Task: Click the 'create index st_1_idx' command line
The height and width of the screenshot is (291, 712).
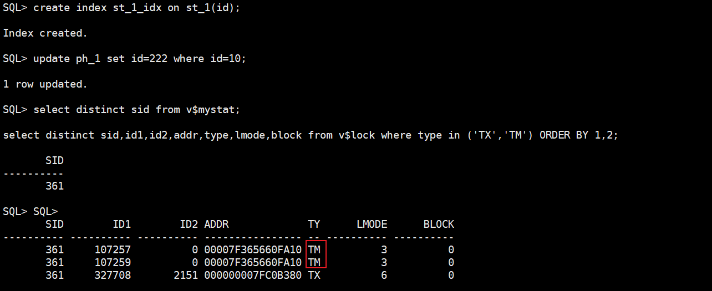Action: 122,8
